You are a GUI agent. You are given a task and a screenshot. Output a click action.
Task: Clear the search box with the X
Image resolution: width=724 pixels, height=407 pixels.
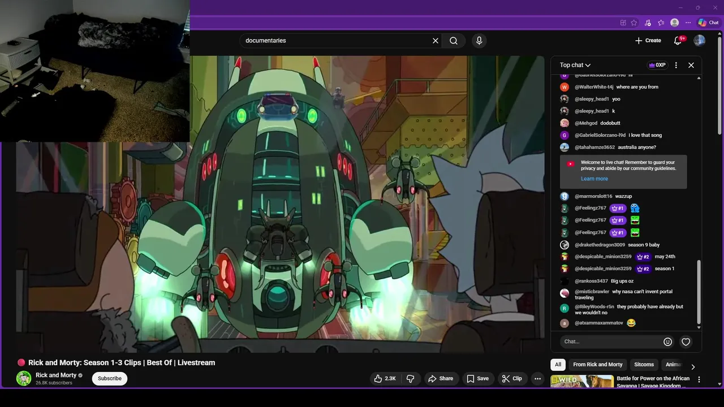tap(436, 41)
